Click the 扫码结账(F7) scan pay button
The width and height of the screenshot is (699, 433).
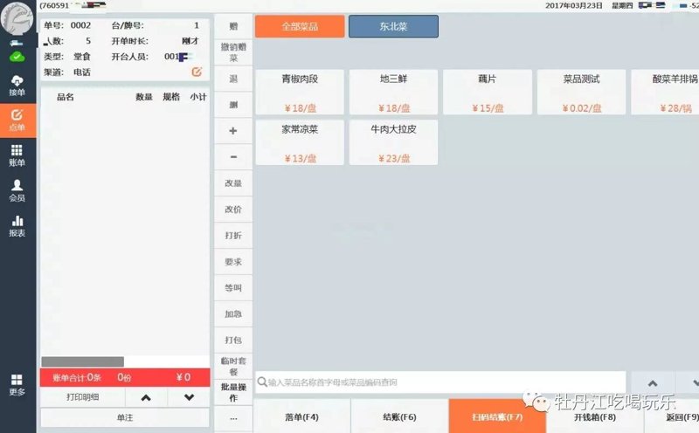[497, 417]
